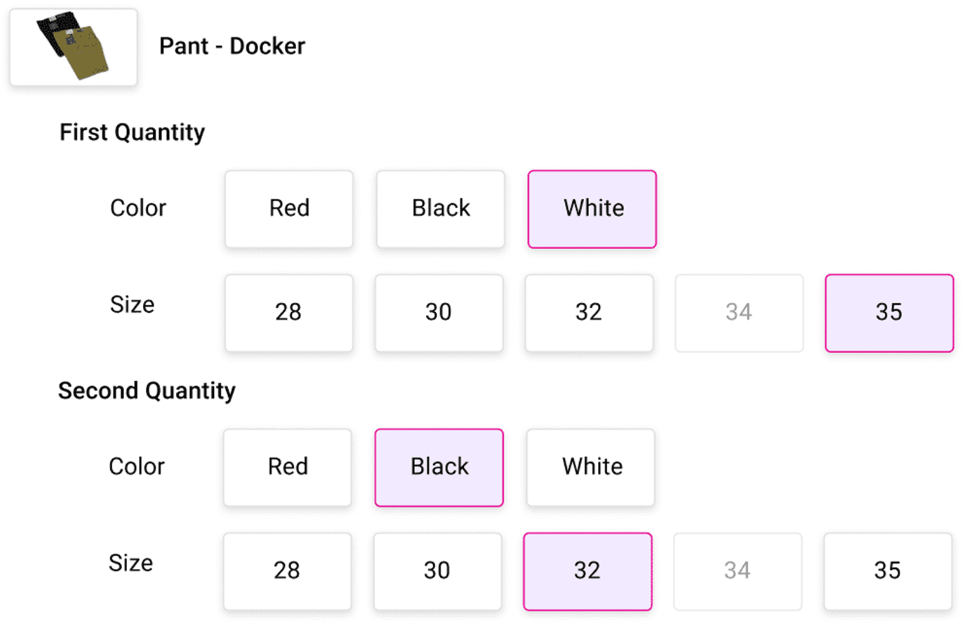Select Red color for First Quantity

point(289,209)
